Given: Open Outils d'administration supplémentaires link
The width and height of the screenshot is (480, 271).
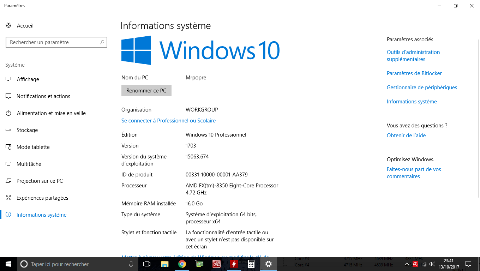Looking at the screenshot, I should 413,56.
